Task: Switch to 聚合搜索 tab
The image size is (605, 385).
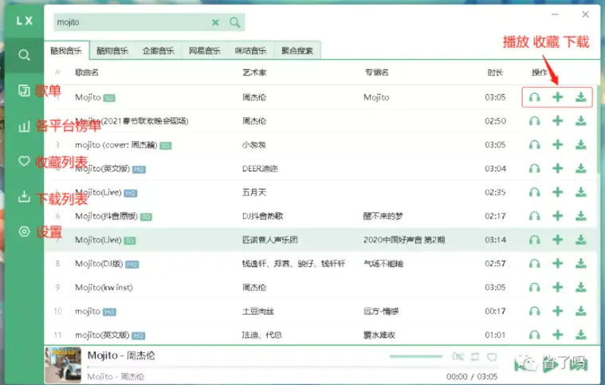Action: (297, 50)
